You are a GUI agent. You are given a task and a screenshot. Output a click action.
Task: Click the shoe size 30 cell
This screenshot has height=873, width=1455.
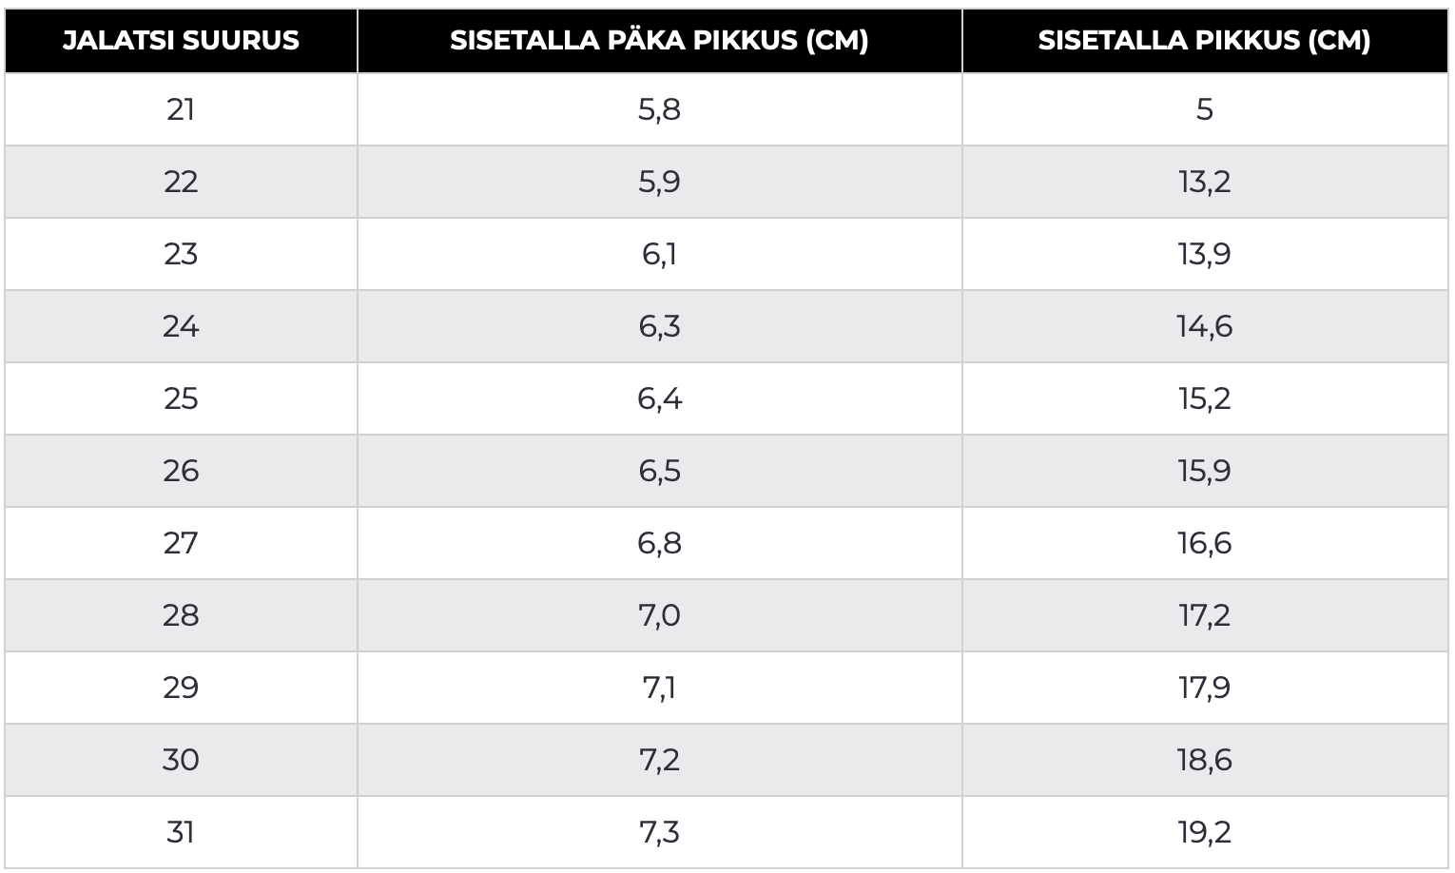[181, 761]
